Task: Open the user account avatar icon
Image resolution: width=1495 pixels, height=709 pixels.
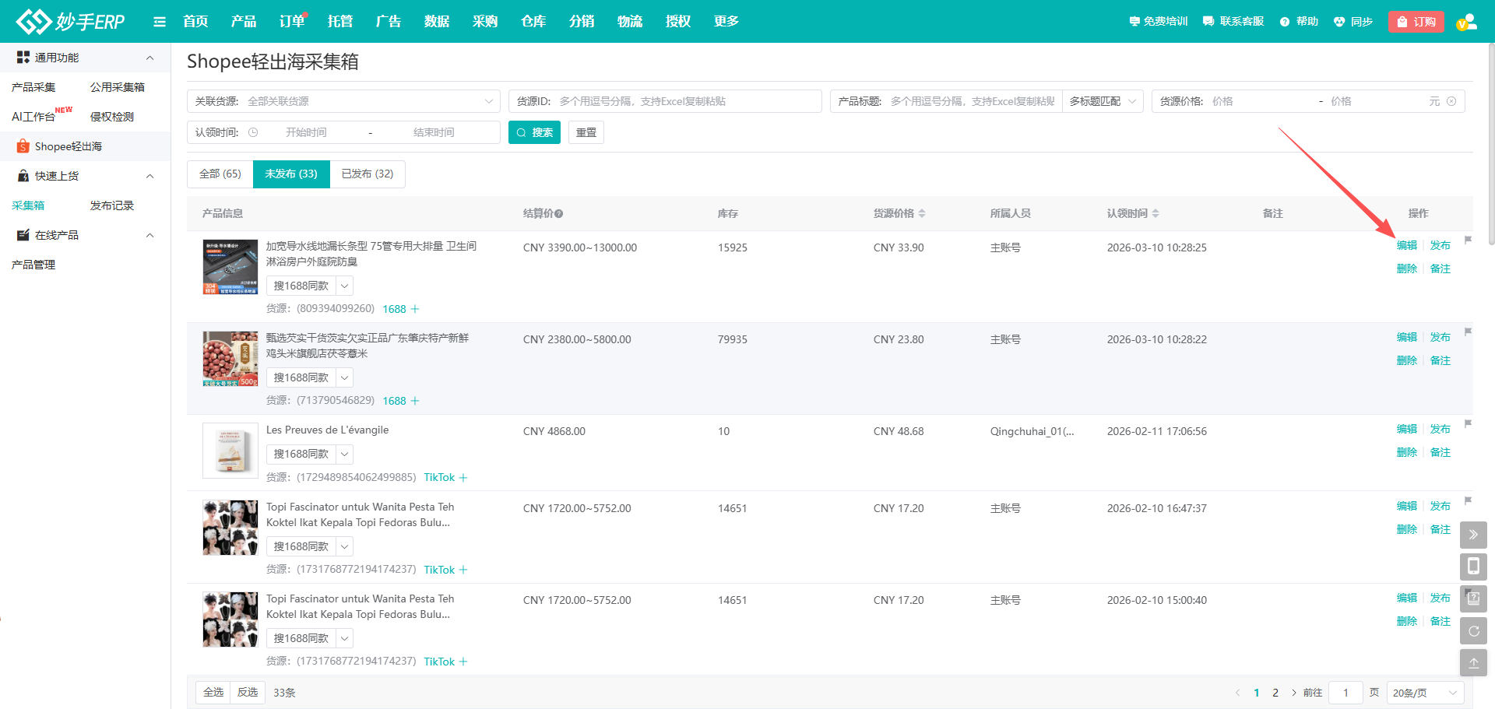Action: (1466, 22)
